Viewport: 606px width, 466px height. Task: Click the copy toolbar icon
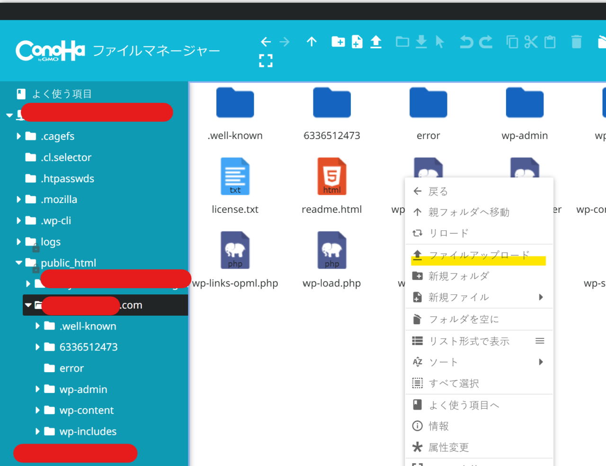(x=512, y=42)
